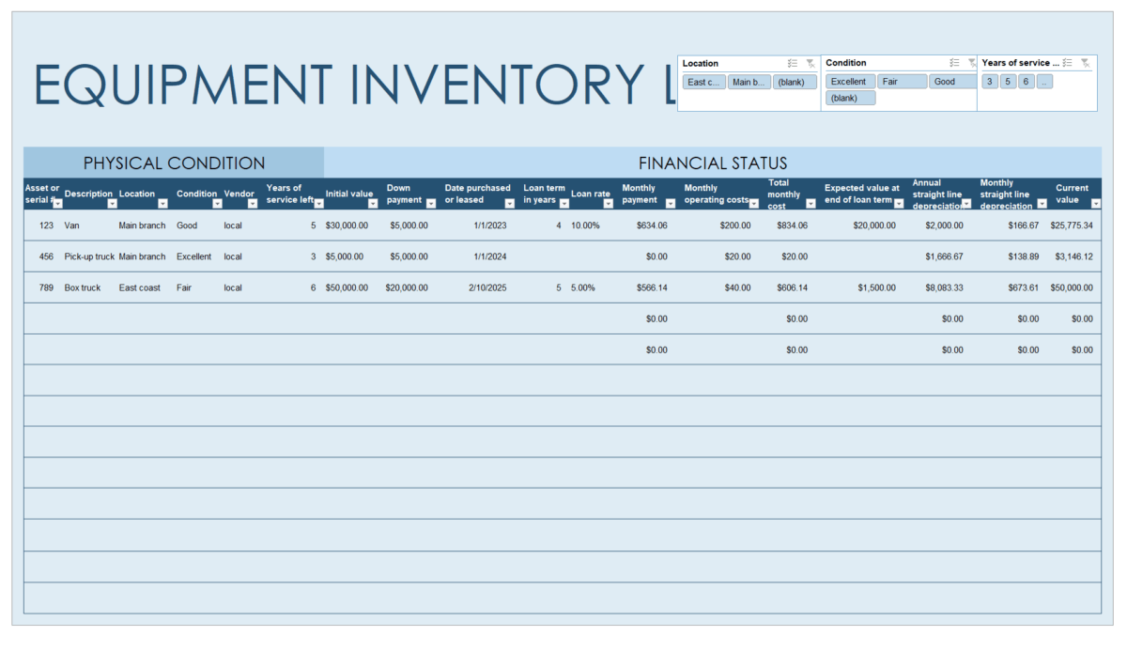Click the Good button in Condition slicer
The image size is (1127, 652).
point(951,81)
